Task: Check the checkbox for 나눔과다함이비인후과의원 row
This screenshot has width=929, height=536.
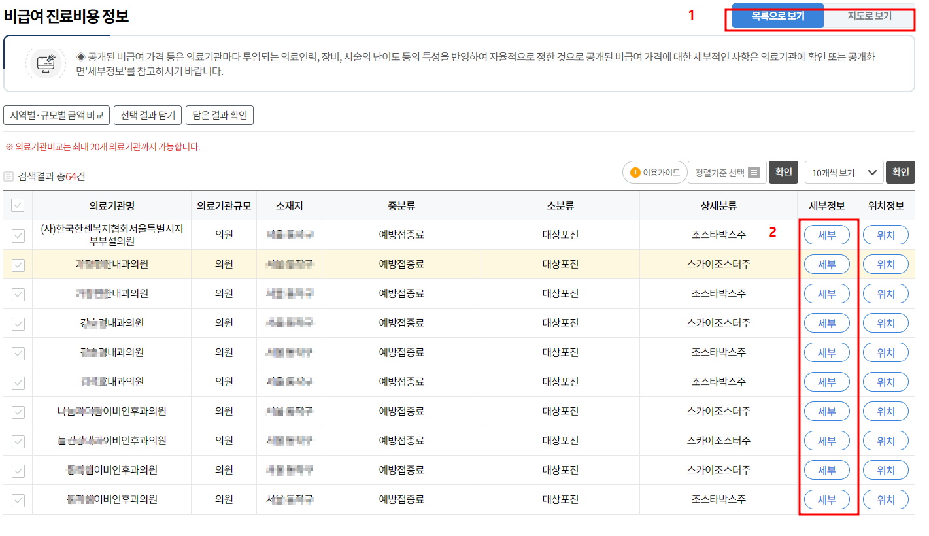Action: click(x=18, y=411)
